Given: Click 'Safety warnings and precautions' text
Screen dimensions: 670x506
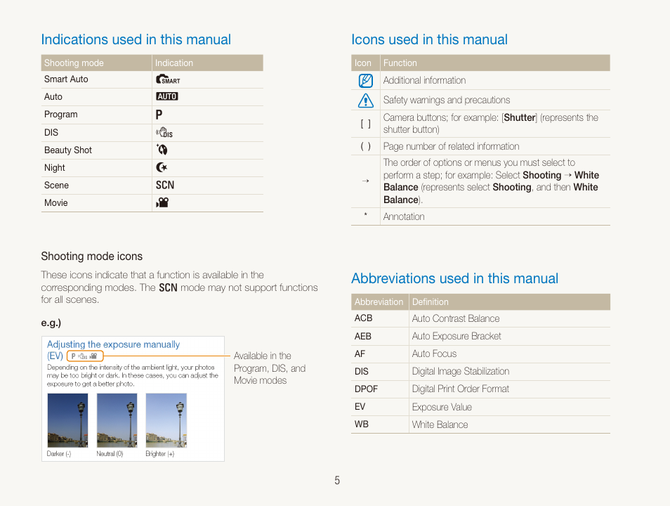Looking at the screenshot, I should click(x=447, y=100).
